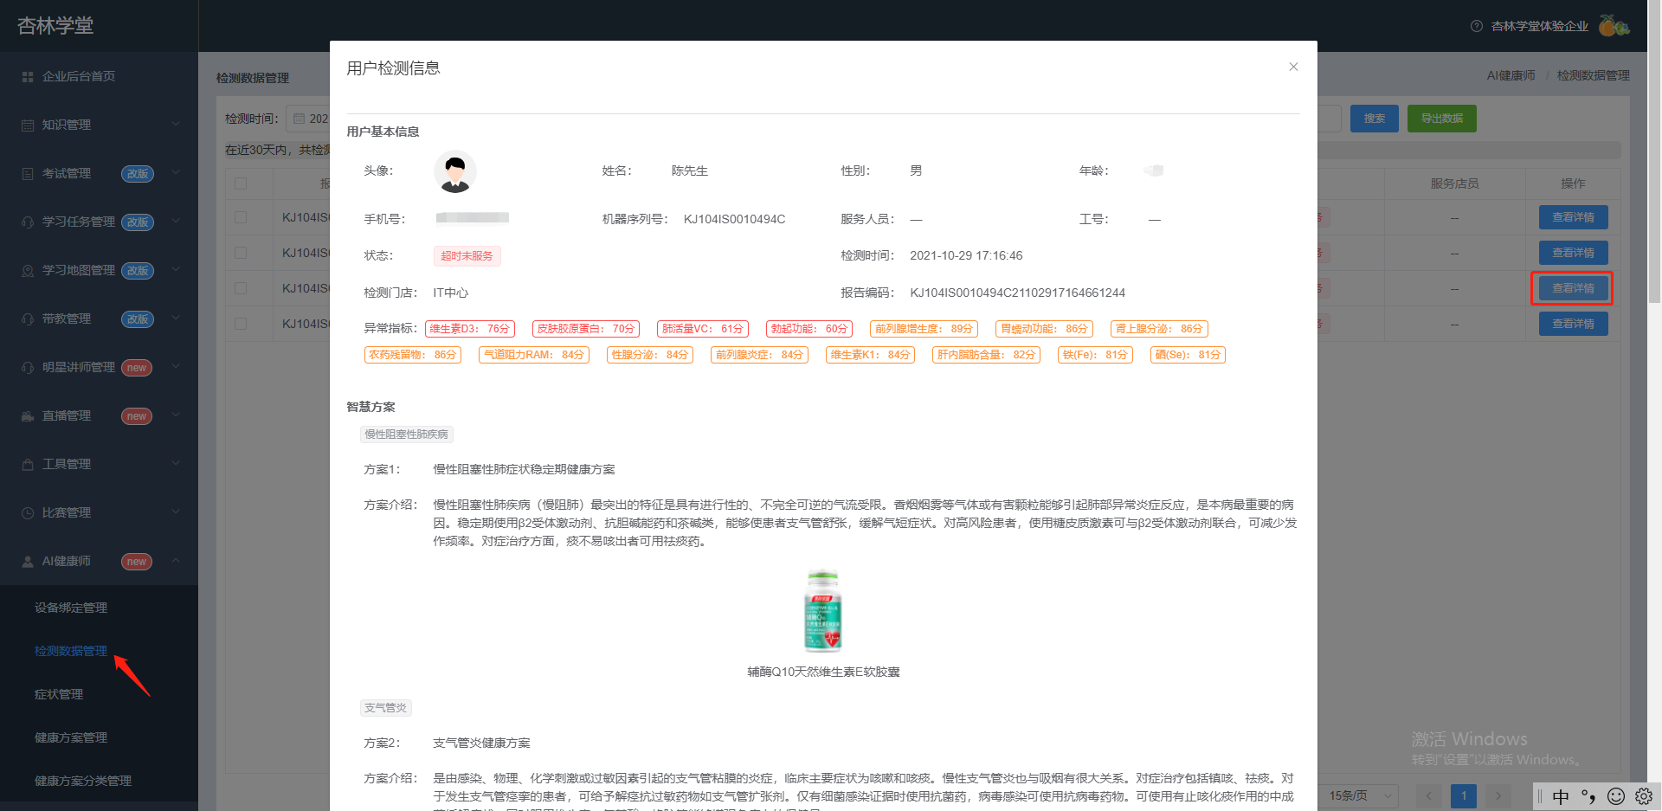The height and width of the screenshot is (811, 1662).
Task: Click 陈先生's avatar picture
Action: coord(455,171)
